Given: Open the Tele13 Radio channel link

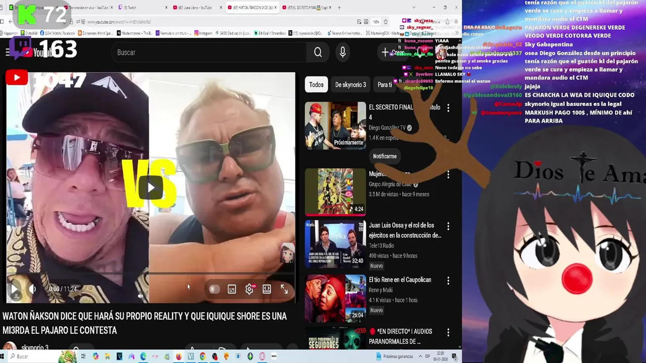Looking at the screenshot, I should [x=381, y=246].
